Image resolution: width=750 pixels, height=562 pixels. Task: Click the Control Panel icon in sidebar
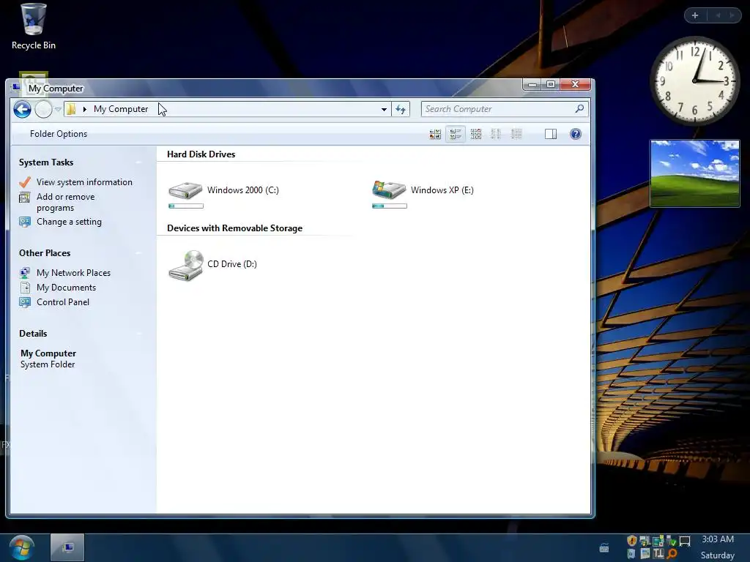[x=25, y=302]
